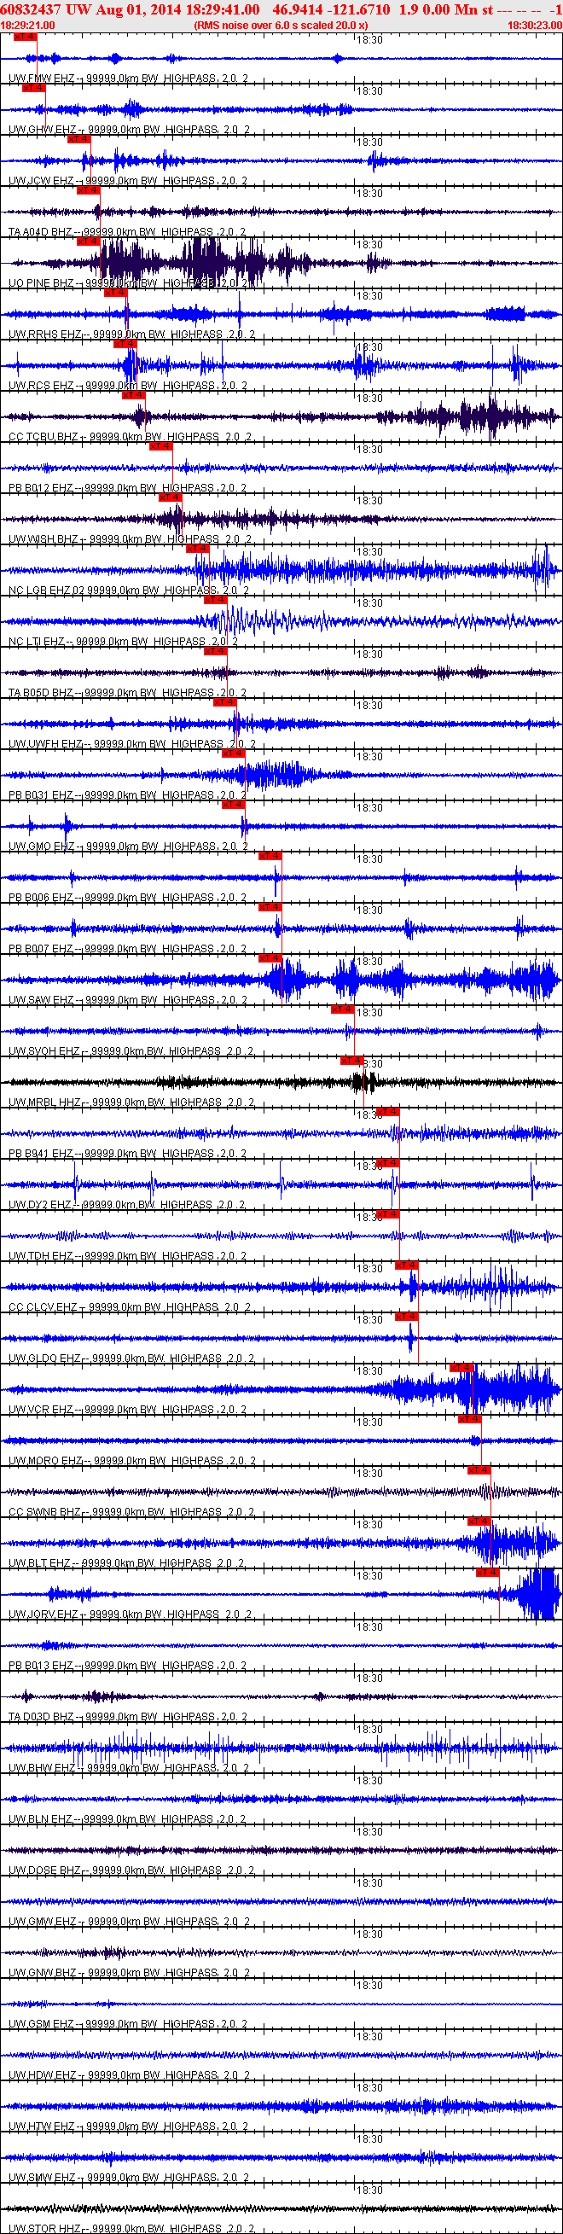The height and width of the screenshot is (2234, 563).
Task: Select the UO.PINE BHZ station label
Action: pos(130,283)
